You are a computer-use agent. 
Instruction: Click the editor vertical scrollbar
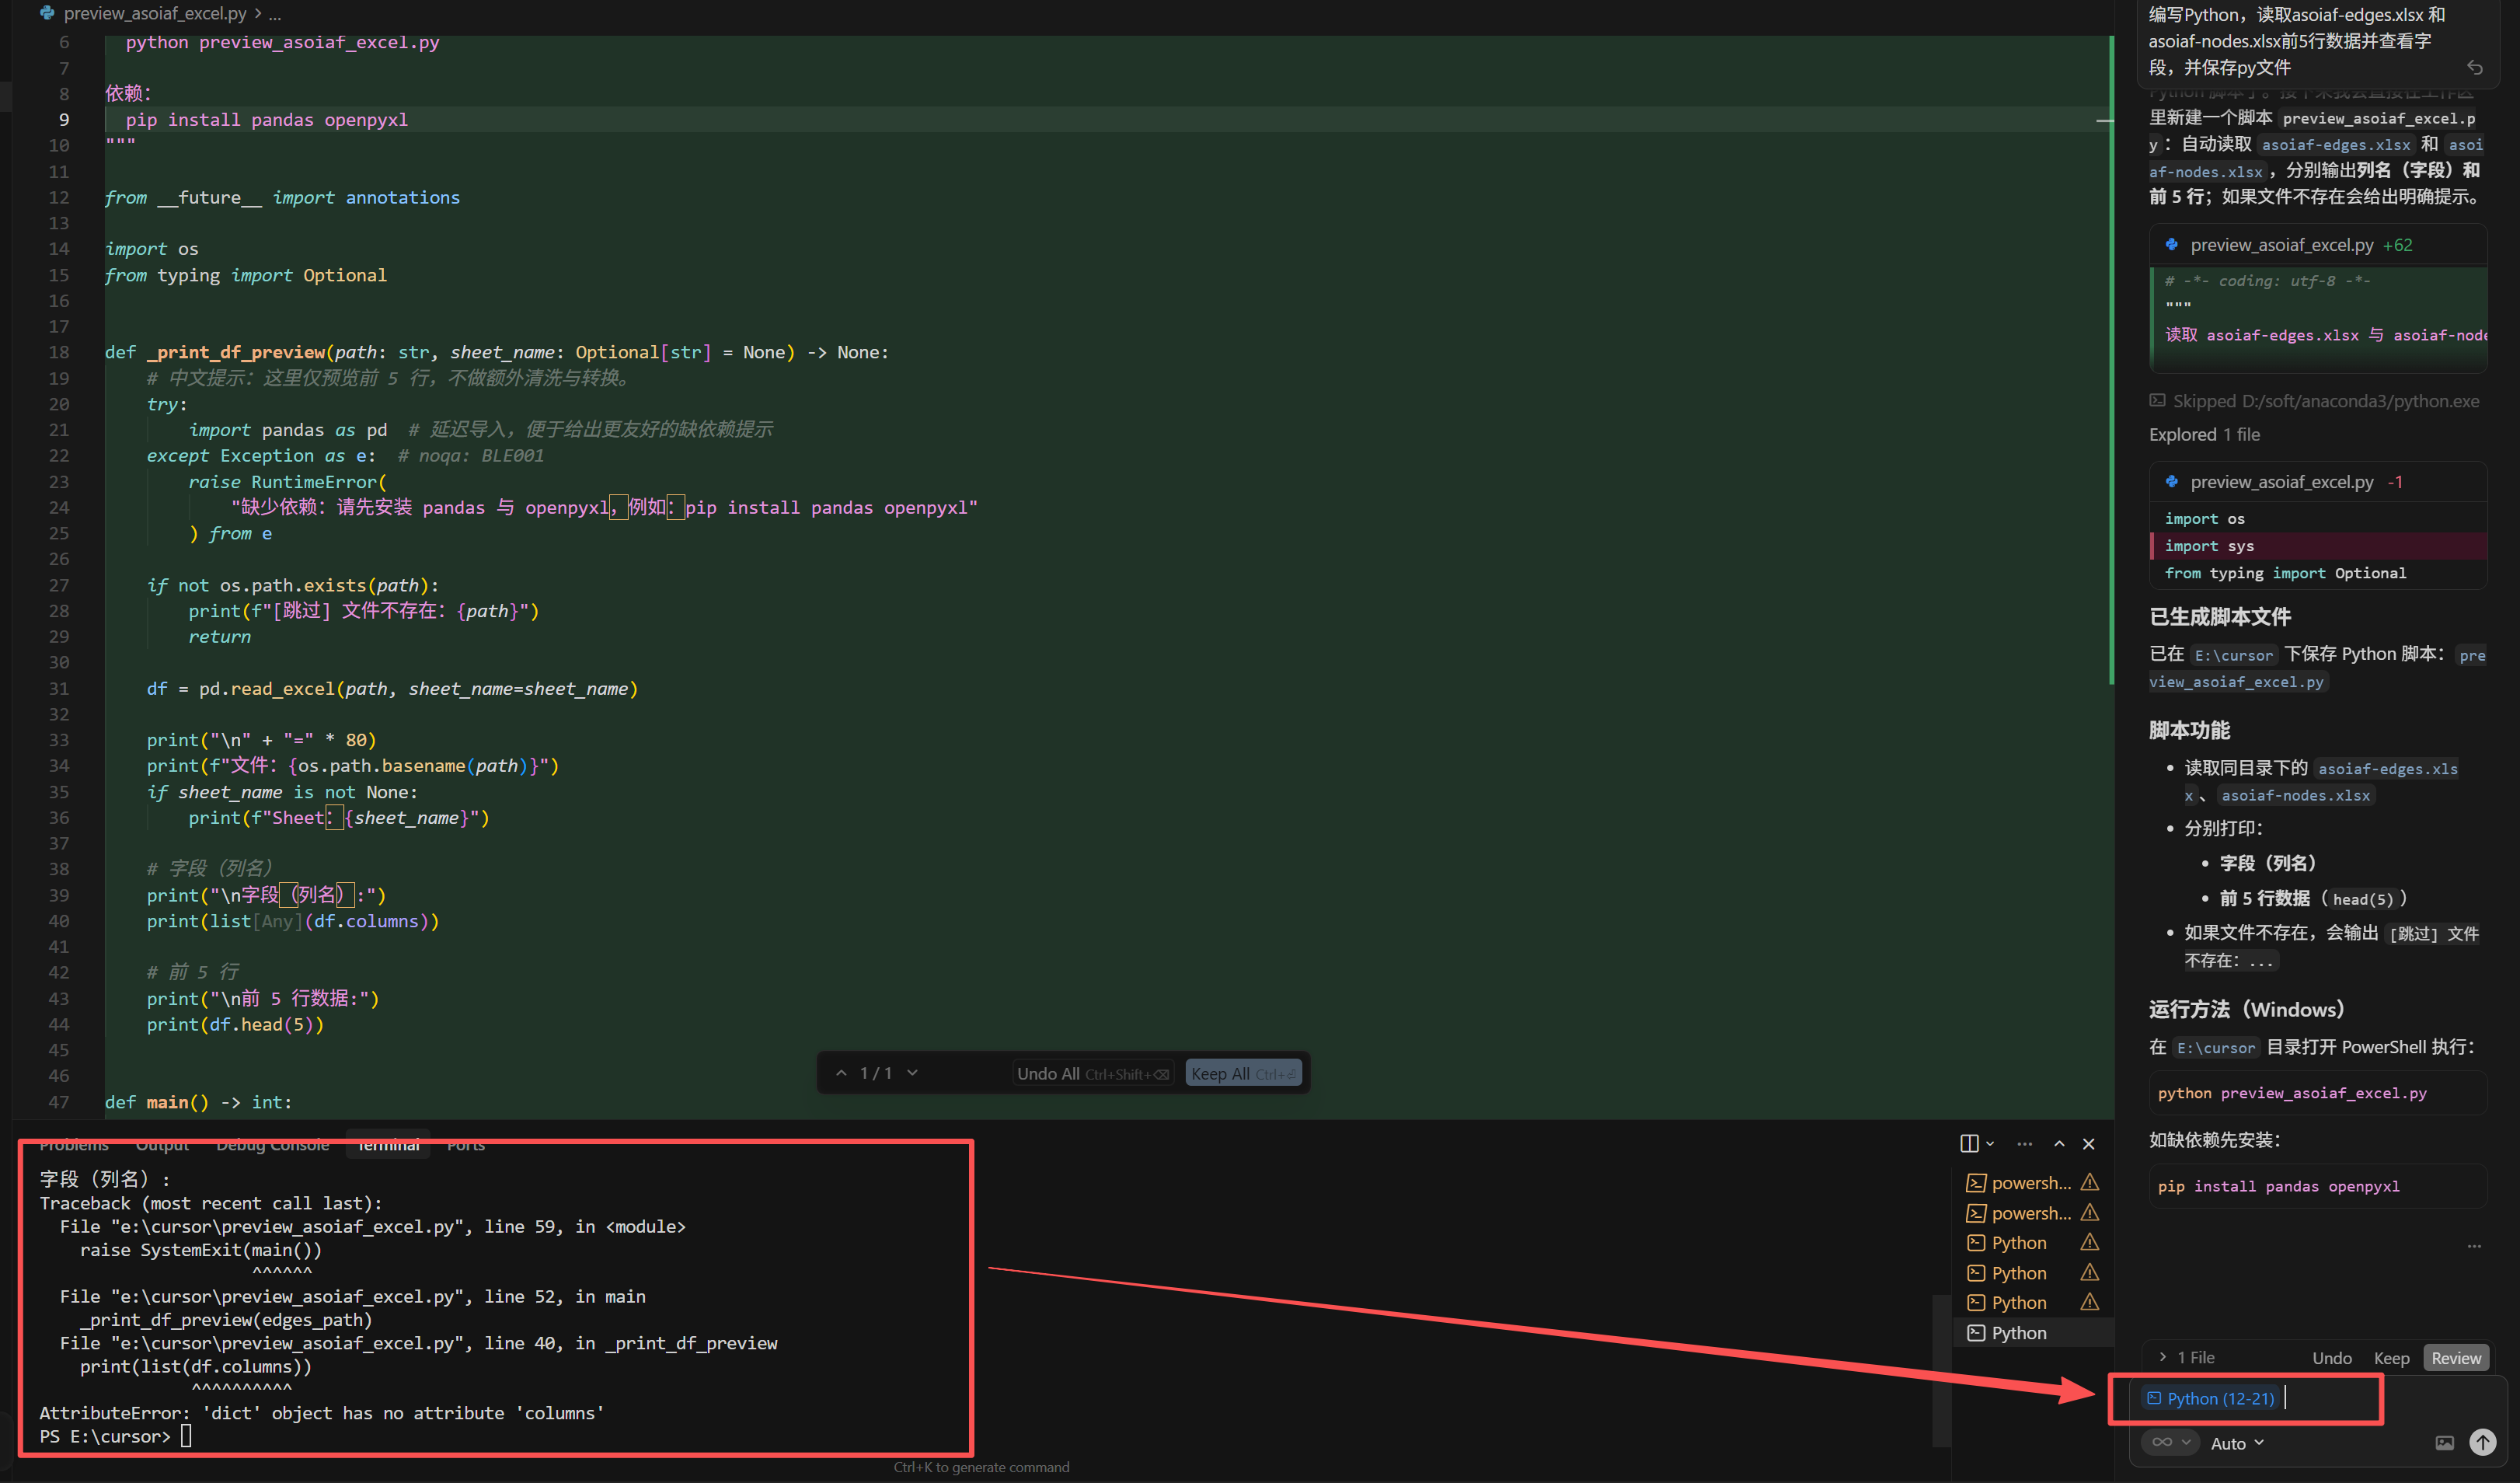(2110, 360)
